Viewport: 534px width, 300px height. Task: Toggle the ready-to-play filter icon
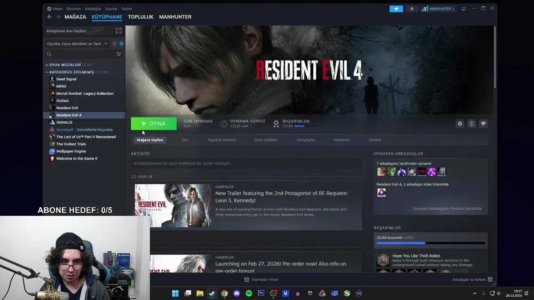[121, 43]
